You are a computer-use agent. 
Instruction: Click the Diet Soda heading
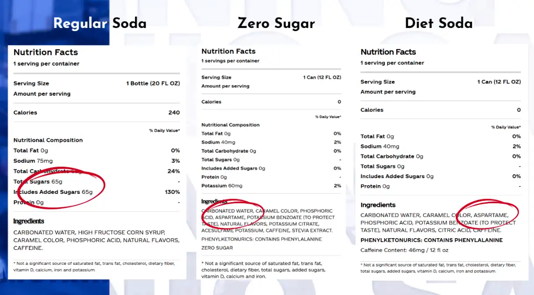coord(439,23)
